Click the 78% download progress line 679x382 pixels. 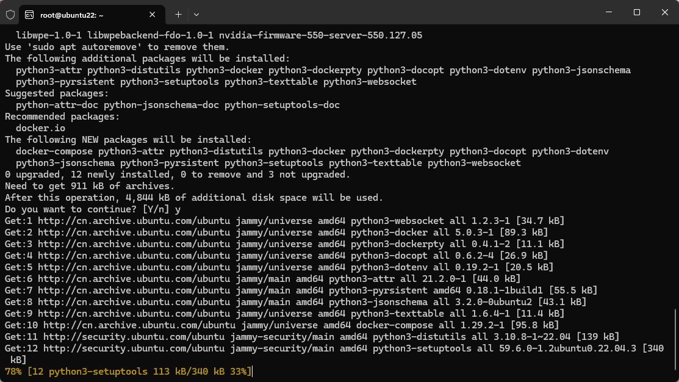tap(128, 372)
